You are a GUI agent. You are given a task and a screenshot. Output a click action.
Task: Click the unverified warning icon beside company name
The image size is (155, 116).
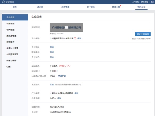(75, 38)
